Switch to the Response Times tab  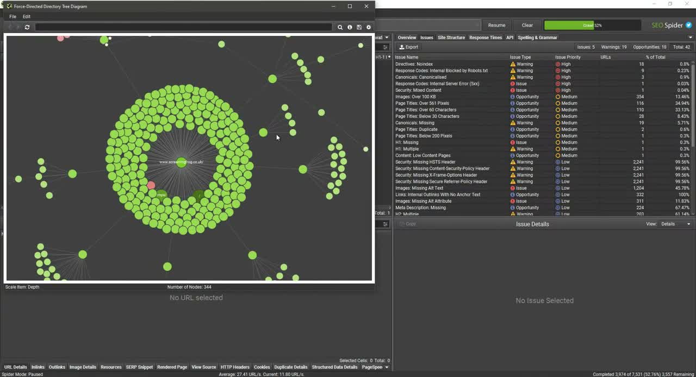[486, 37]
